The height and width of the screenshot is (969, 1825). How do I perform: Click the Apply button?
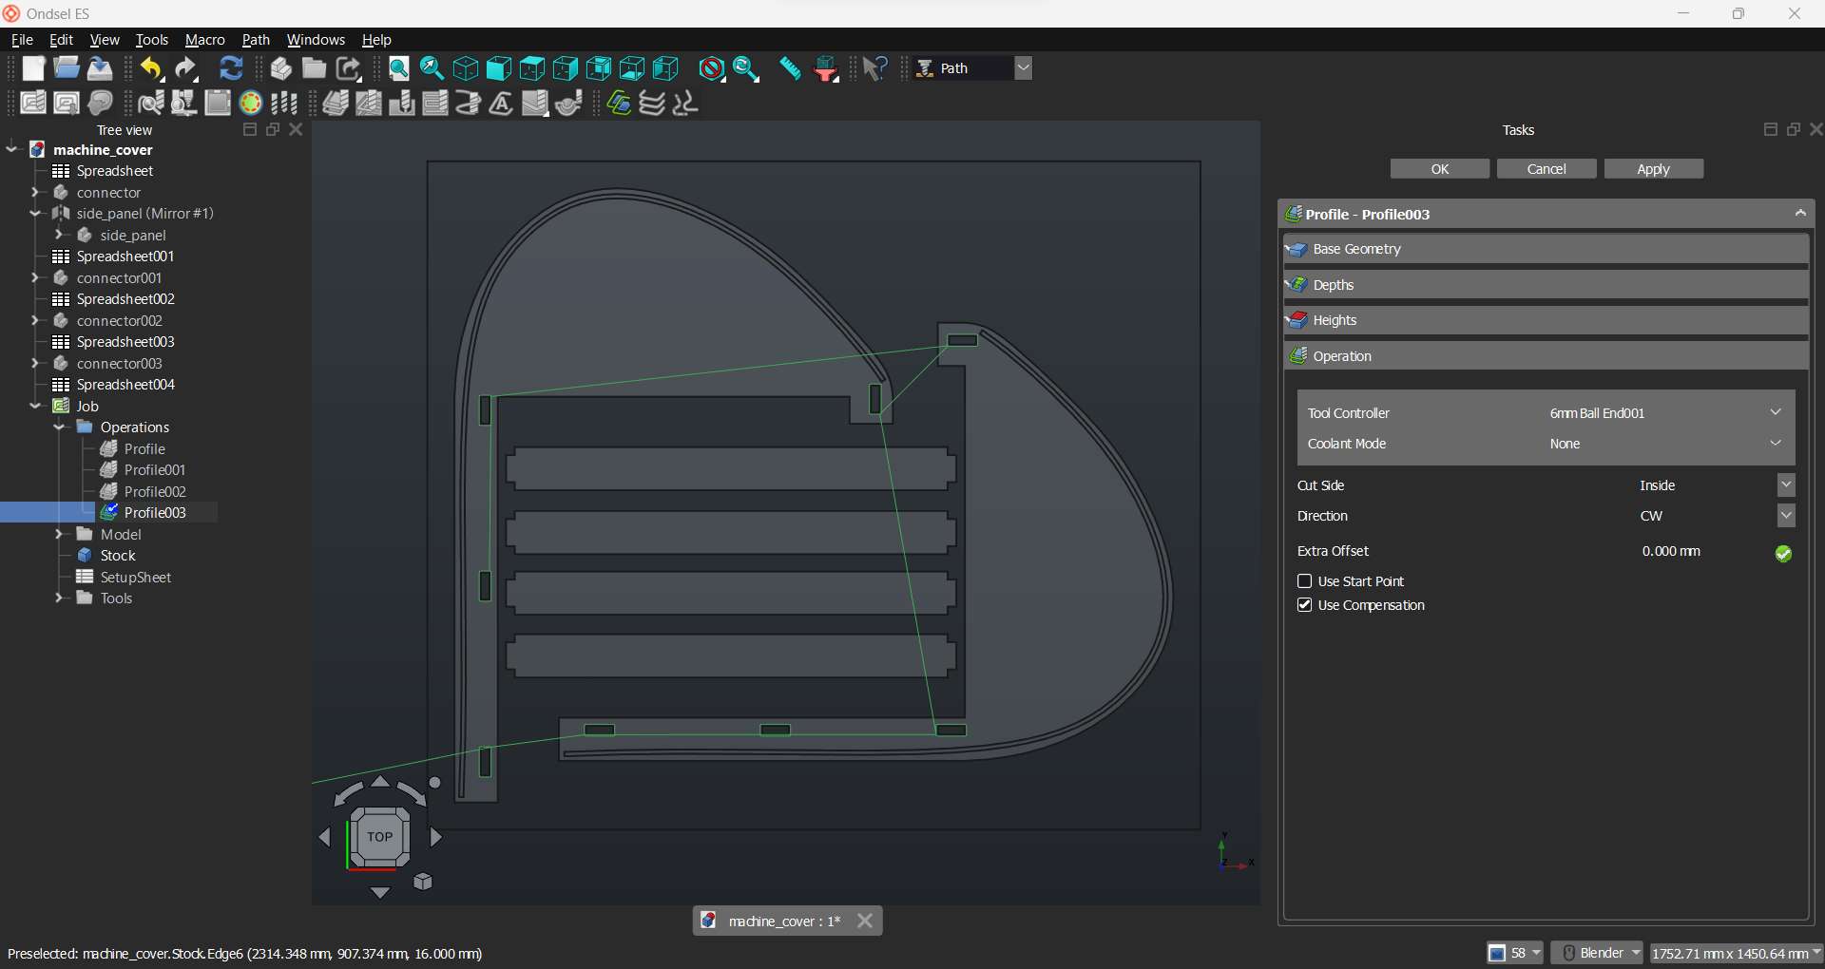click(1653, 169)
